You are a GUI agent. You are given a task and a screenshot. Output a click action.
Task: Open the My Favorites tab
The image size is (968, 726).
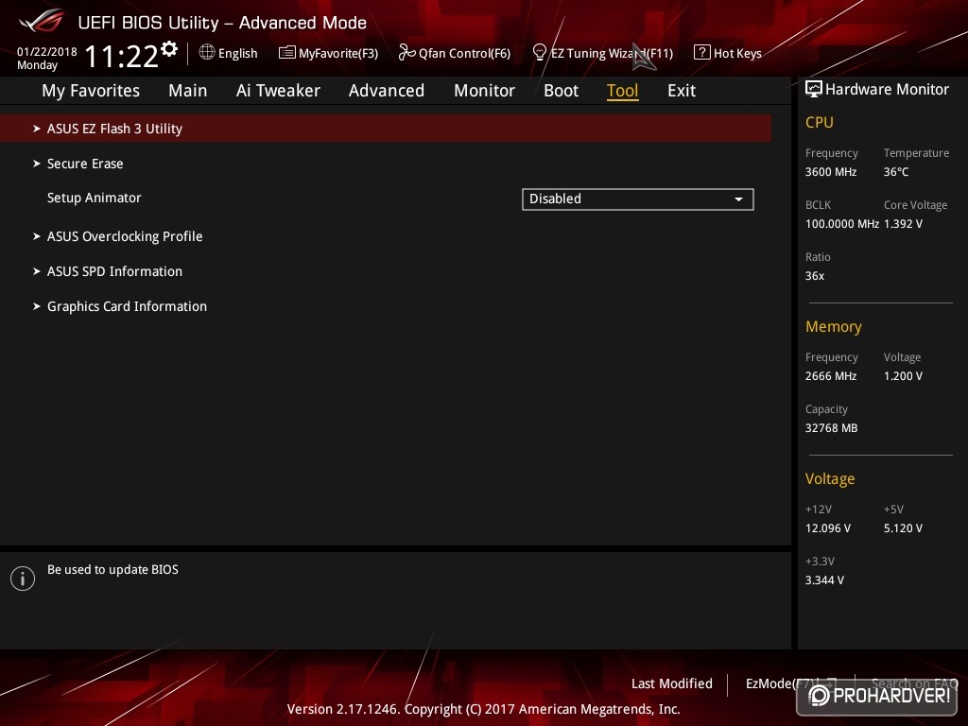91,91
